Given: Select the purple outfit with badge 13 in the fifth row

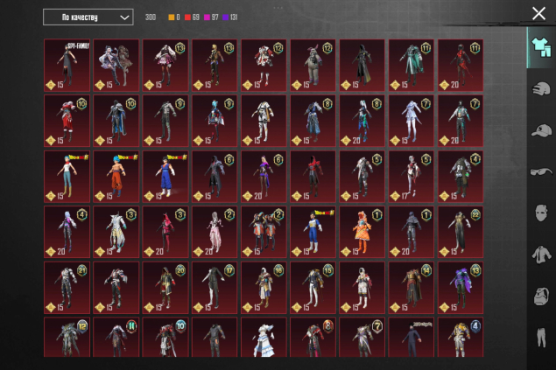Looking at the screenshot, I should [x=461, y=288].
